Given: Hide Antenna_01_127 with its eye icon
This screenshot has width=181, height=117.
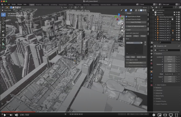Looking at the screenshot, I should (177, 19).
